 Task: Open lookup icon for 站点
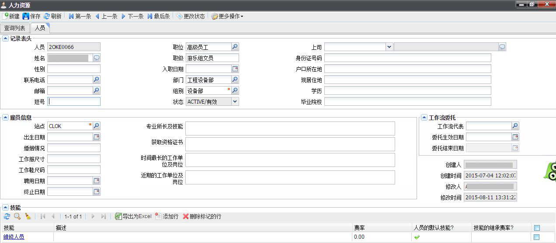[x=97, y=126]
